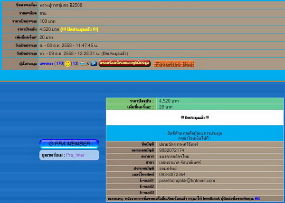
Task: Click red button showing all seller's amulets
Action: click(x=124, y=63)
